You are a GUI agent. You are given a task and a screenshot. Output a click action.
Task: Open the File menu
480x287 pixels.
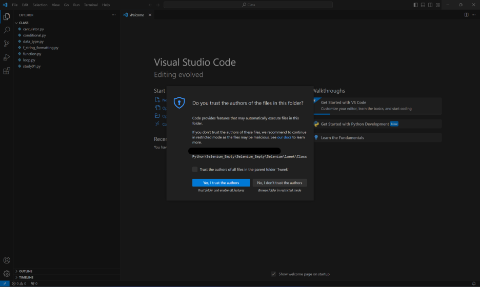tap(15, 5)
